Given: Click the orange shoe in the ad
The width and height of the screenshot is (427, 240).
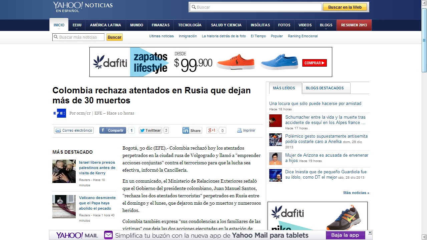Looking at the screenshot, I should [235, 62].
